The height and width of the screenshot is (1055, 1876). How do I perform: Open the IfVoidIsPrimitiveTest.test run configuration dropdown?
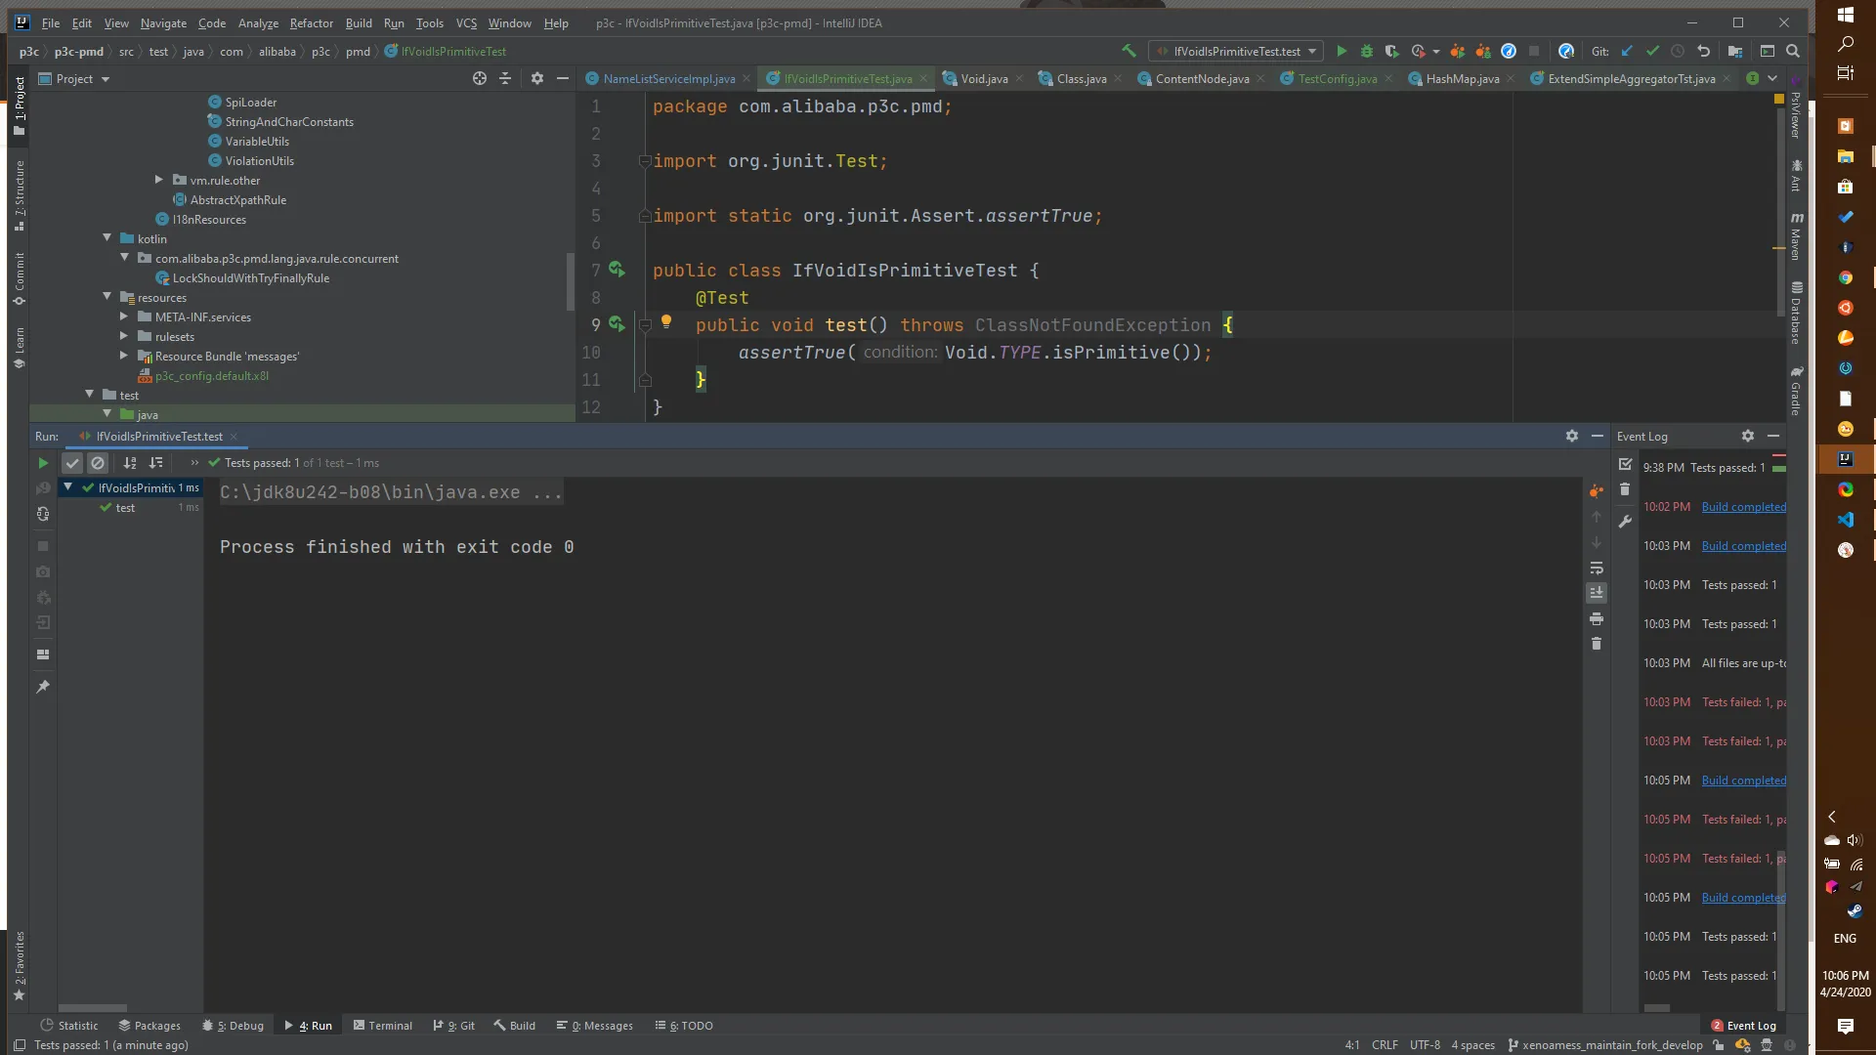(x=1237, y=51)
